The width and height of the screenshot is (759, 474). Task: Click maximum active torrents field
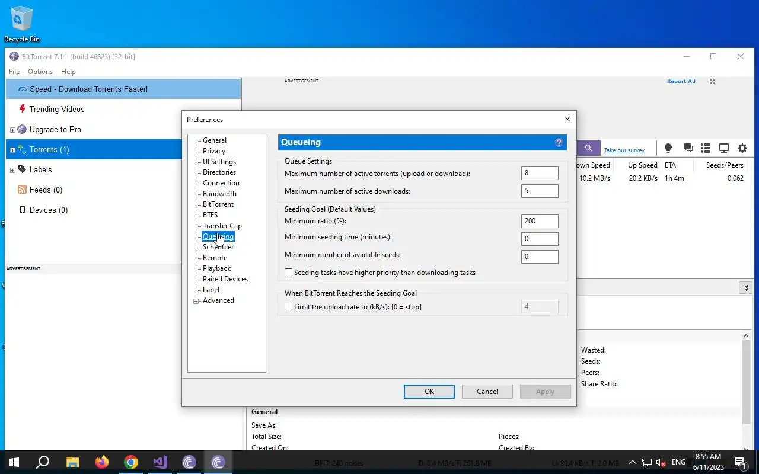tap(540, 173)
